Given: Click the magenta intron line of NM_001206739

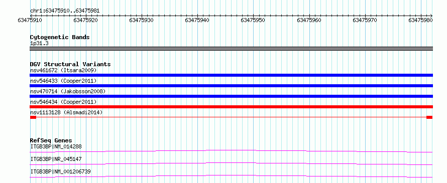Looking at the screenshot, I should tap(231, 176).
